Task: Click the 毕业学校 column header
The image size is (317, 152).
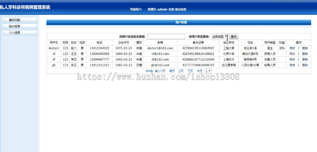Action: (x=229, y=43)
